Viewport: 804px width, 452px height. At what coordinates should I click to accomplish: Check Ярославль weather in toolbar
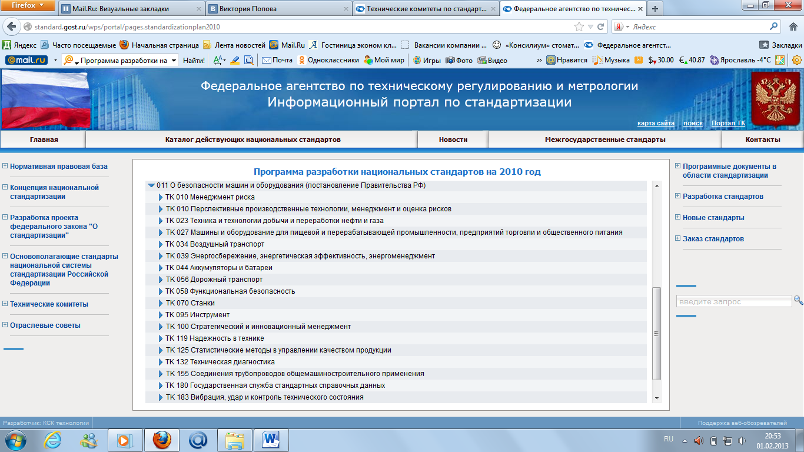740,60
